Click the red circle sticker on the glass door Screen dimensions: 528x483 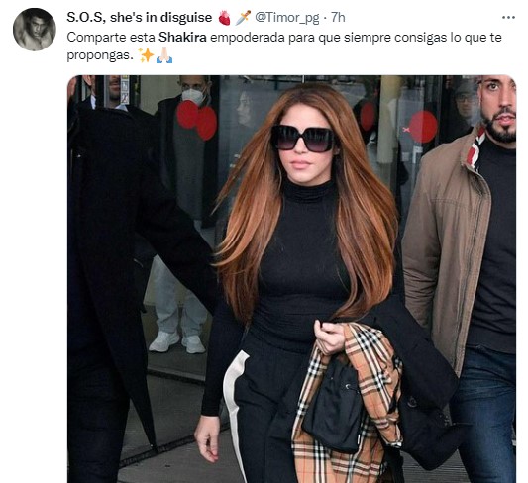pyautogui.click(x=423, y=127)
